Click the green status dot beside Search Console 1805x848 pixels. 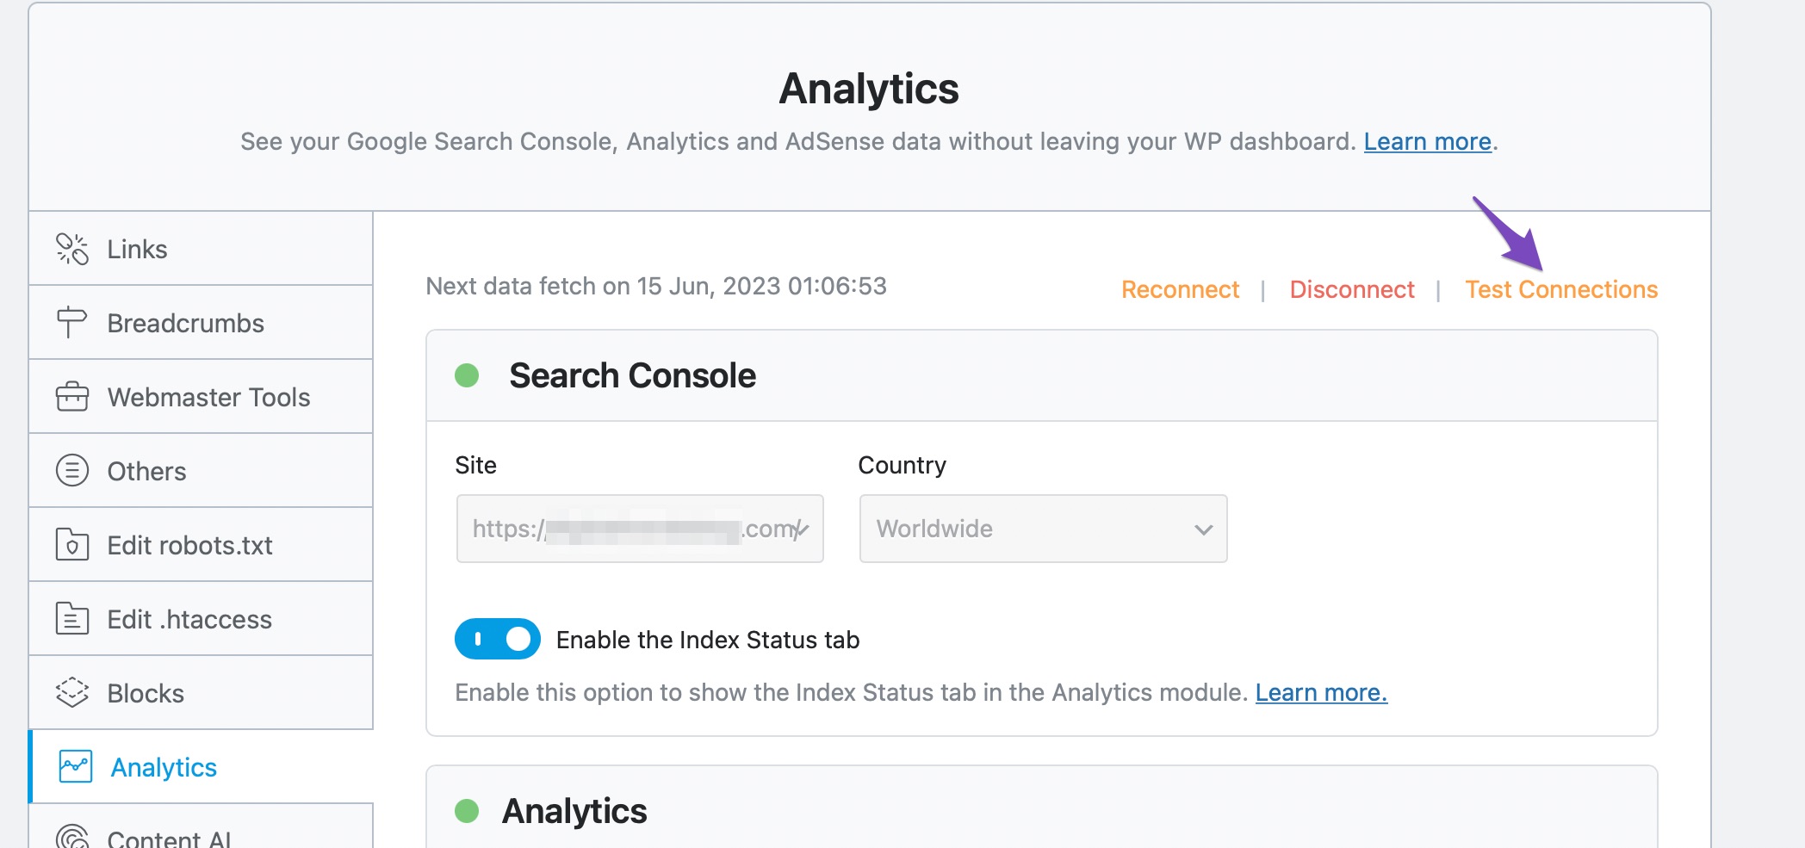point(467,375)
